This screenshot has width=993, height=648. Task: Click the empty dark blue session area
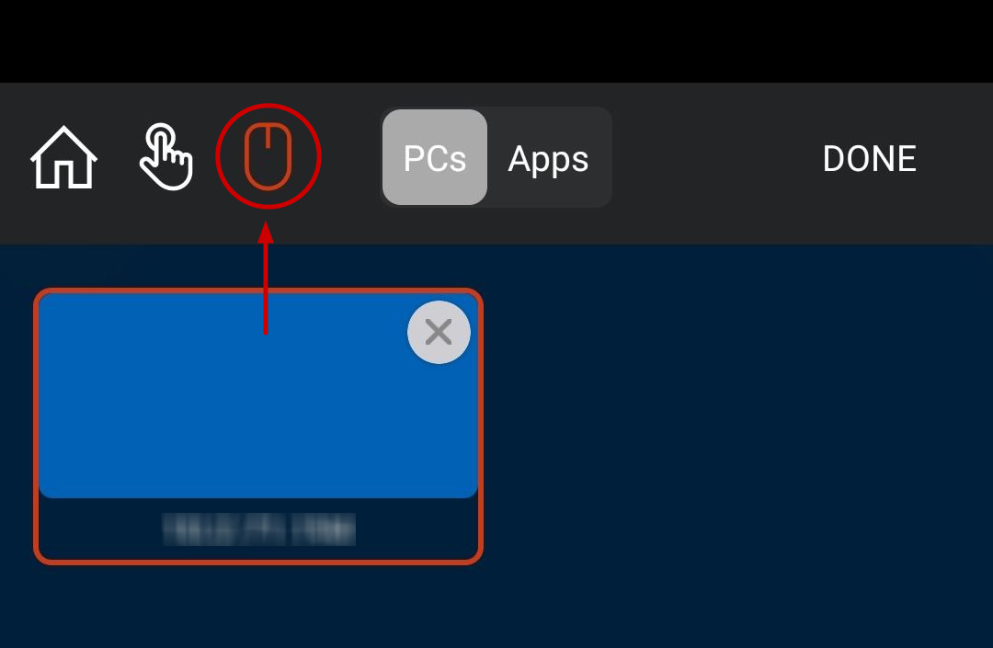tap(735, 443)
